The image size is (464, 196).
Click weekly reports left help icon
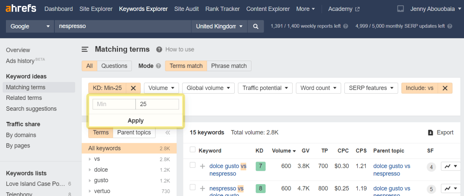click(346, 26)
